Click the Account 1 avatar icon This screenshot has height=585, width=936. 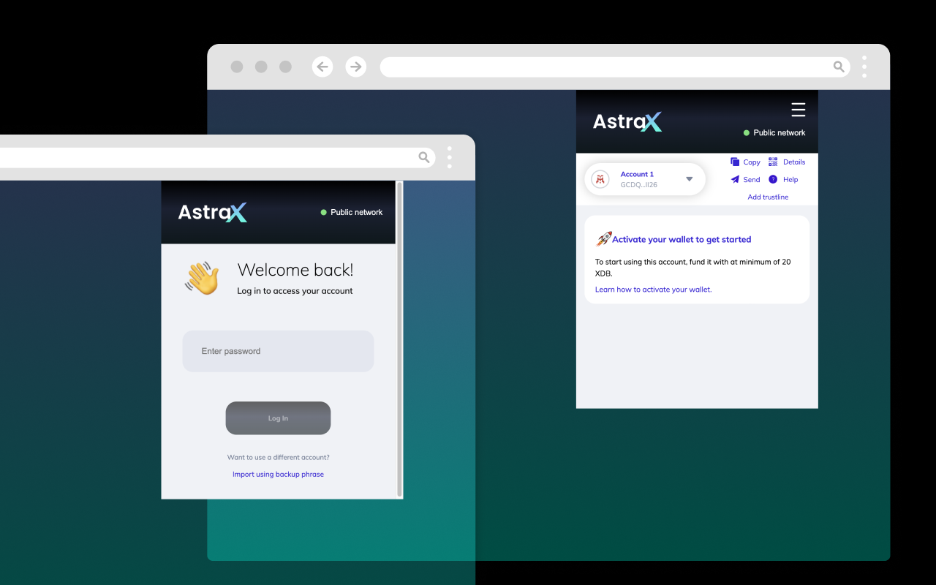point(600,179)
